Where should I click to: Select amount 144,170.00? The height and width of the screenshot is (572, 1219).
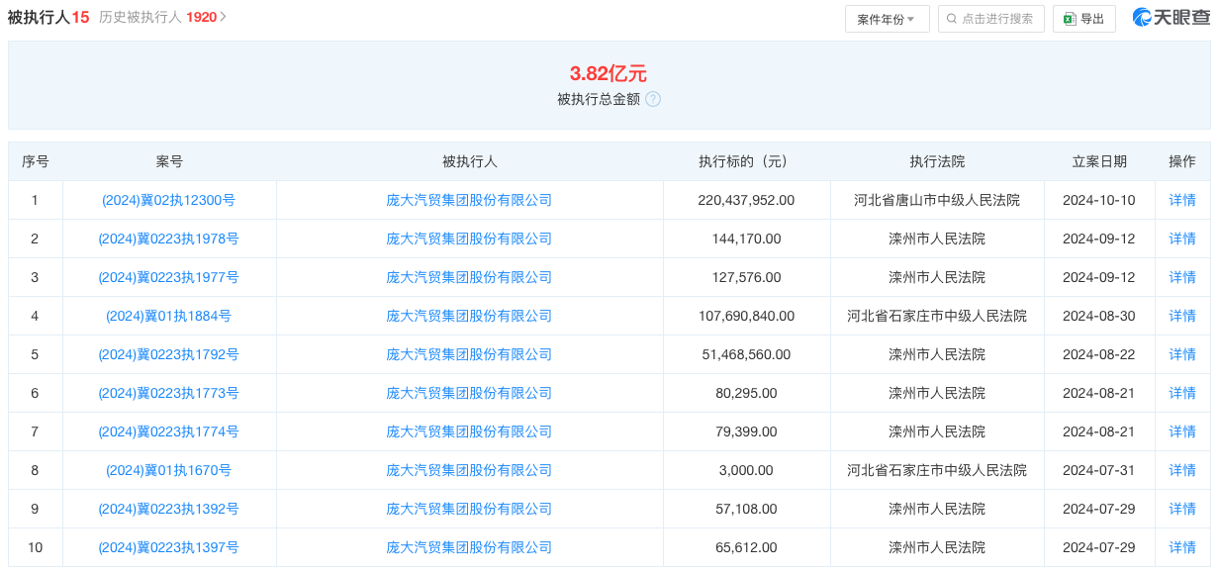tap(746, 238)
